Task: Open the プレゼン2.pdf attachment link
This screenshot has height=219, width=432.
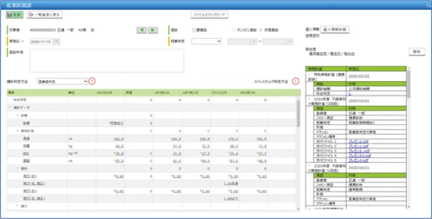Action: click(x=358, y=140)
